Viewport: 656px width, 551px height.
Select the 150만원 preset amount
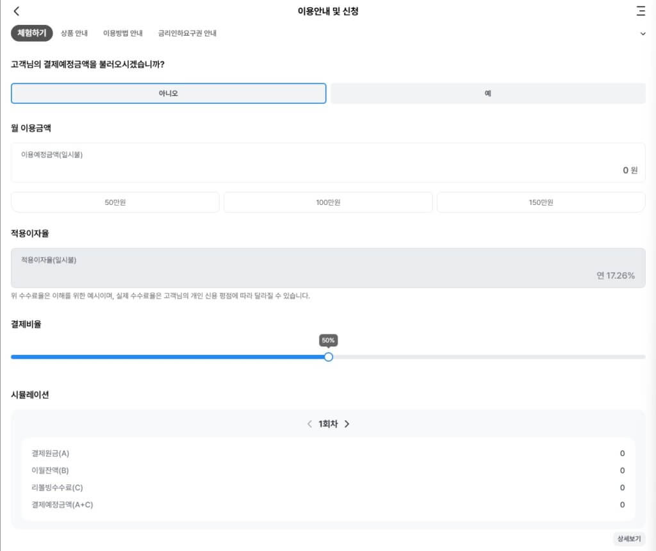541,202
